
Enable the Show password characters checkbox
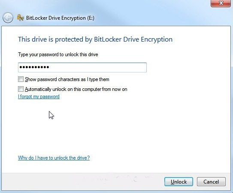(21, 79)
